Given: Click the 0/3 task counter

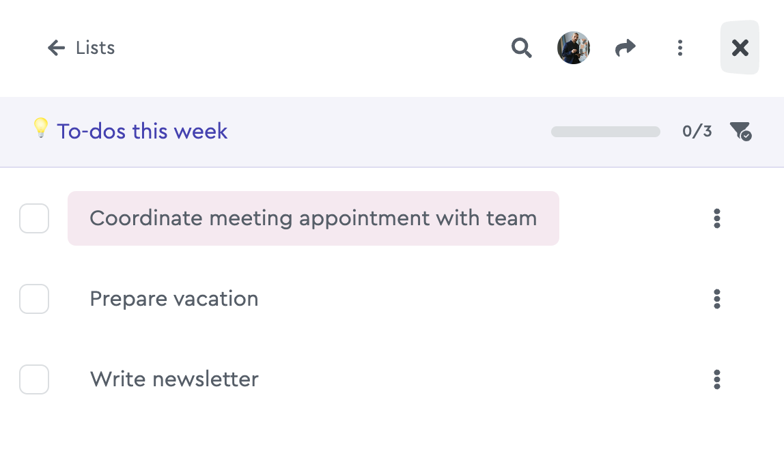Looking at the screenshot, I should coord(697,131).
